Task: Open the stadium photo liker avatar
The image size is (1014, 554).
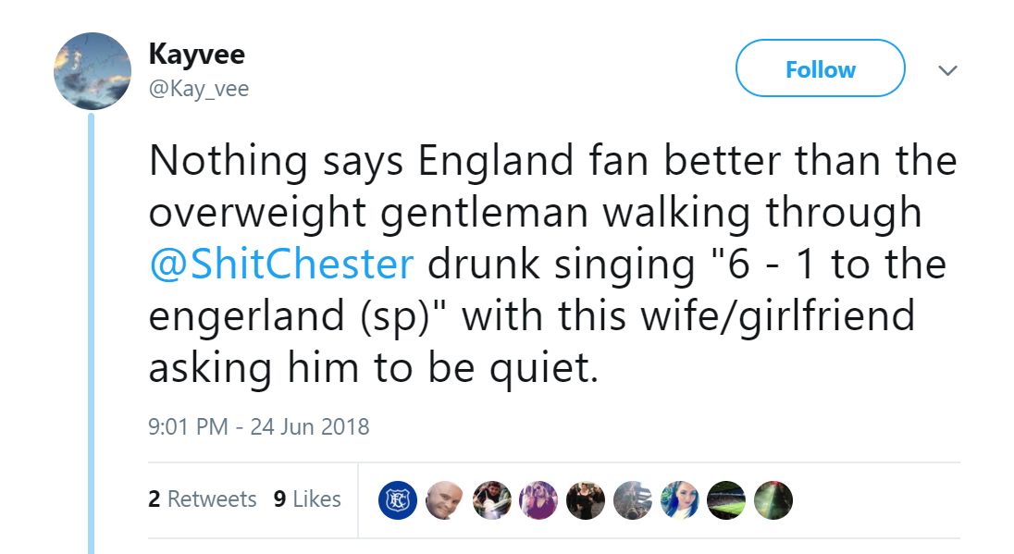Action: (x=727, y=499)
